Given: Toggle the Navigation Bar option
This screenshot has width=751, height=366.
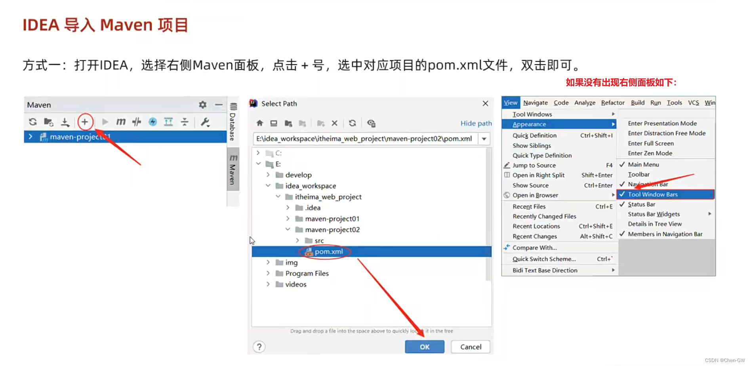Looking at the screenshot, I should [666, 184].
